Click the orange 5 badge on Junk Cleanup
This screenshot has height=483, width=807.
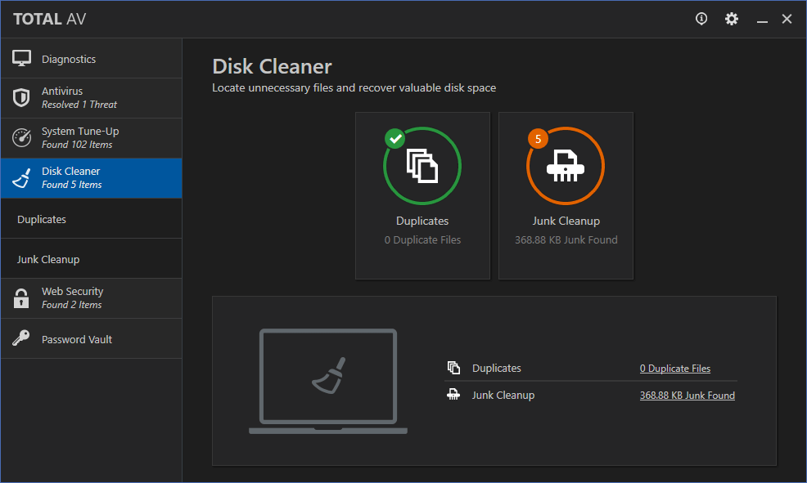pyautogui.click(x=538, y=138)
